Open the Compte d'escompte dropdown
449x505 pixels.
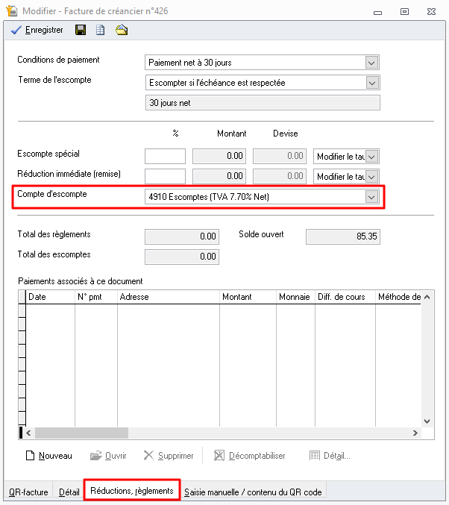[x=372, y=197]
